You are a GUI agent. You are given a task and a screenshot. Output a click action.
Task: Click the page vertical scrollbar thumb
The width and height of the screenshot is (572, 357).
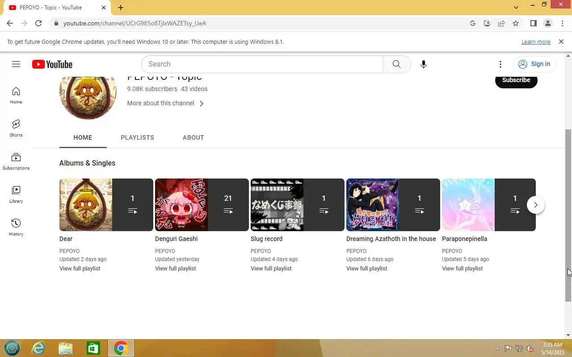[568, 215]
